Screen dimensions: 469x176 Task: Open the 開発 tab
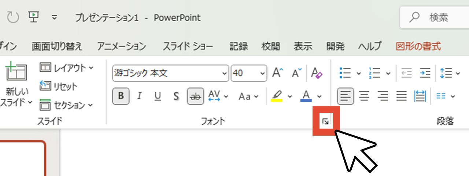click(x=335, y=47)
